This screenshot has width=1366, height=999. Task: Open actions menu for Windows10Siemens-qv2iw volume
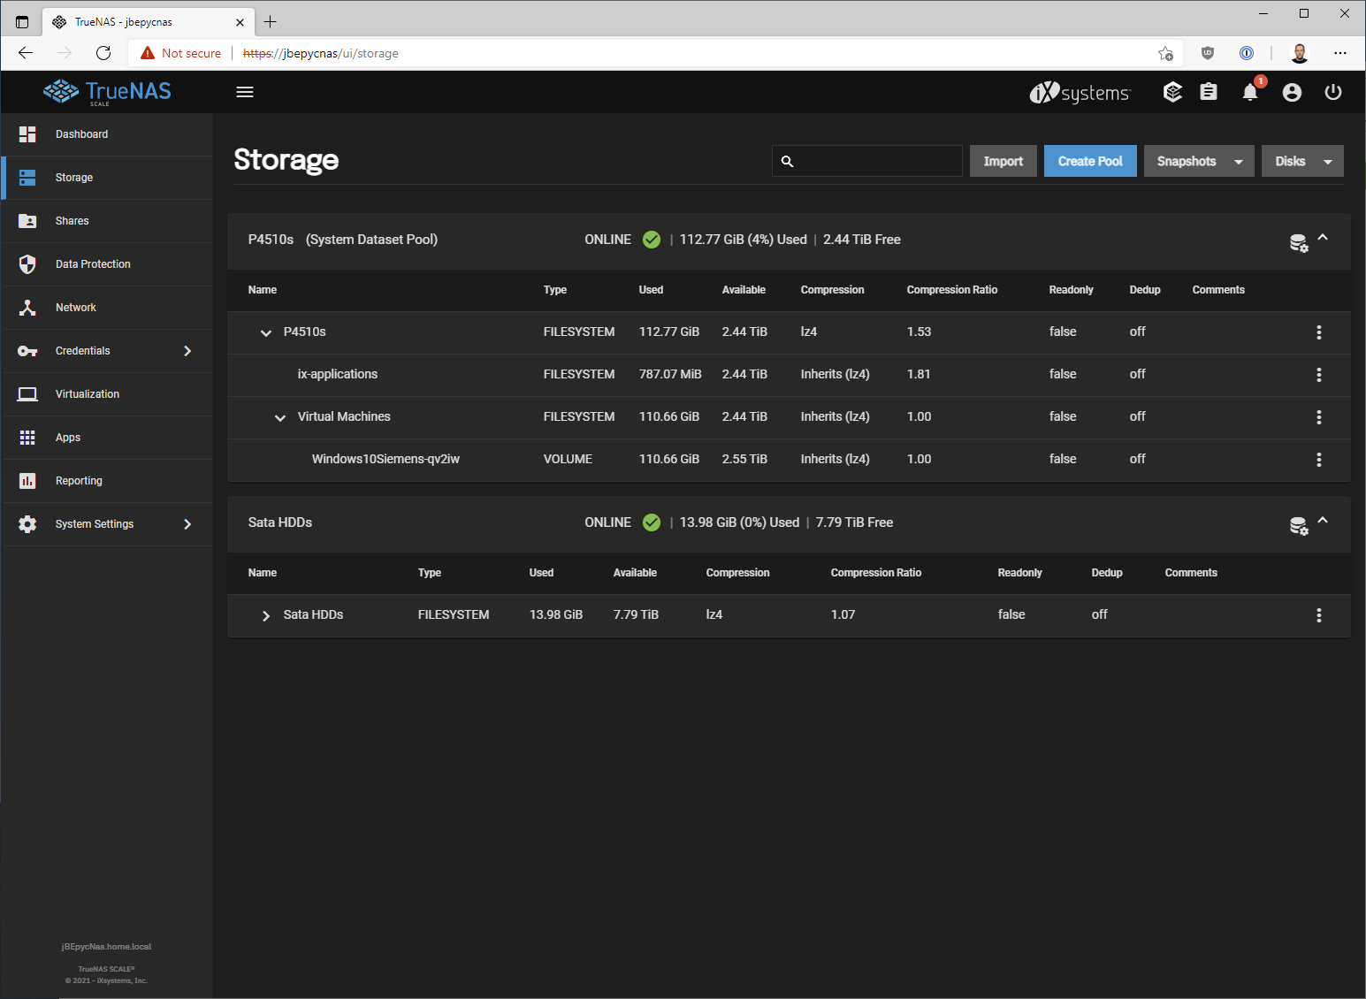click(1318, 460)
